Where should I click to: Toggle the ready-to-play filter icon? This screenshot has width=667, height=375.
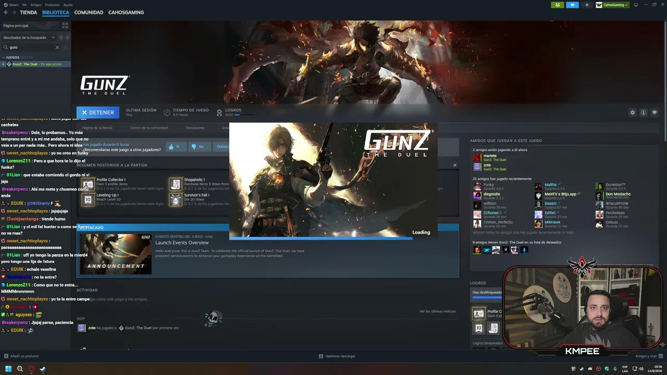point(68,37)
